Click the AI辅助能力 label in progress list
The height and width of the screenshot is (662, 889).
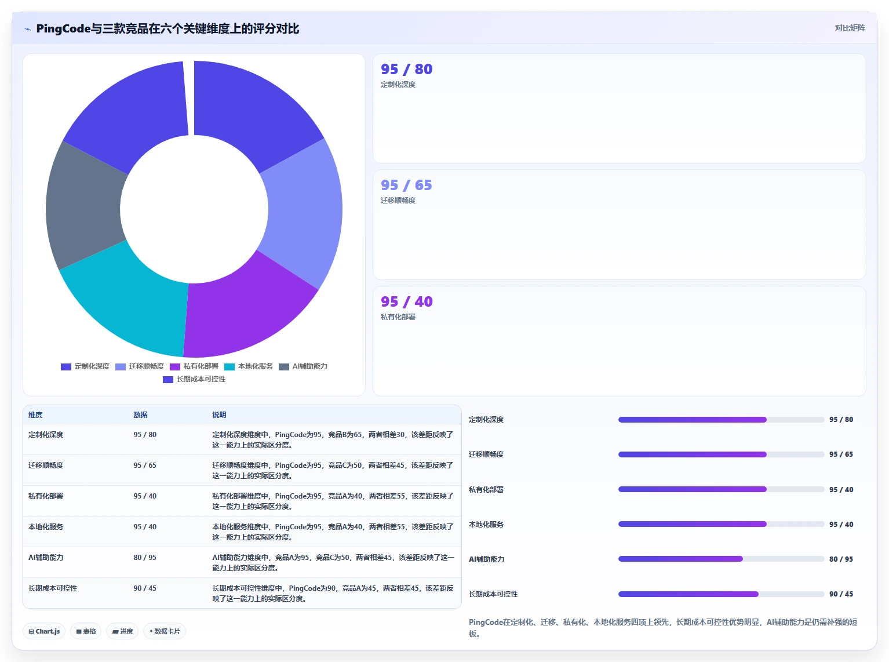coord(487,559)
